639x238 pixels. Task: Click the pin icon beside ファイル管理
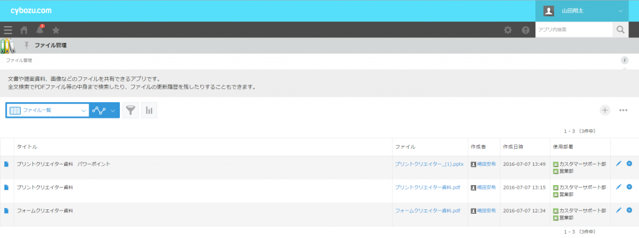pyautogui.click(x=27, y=45)
